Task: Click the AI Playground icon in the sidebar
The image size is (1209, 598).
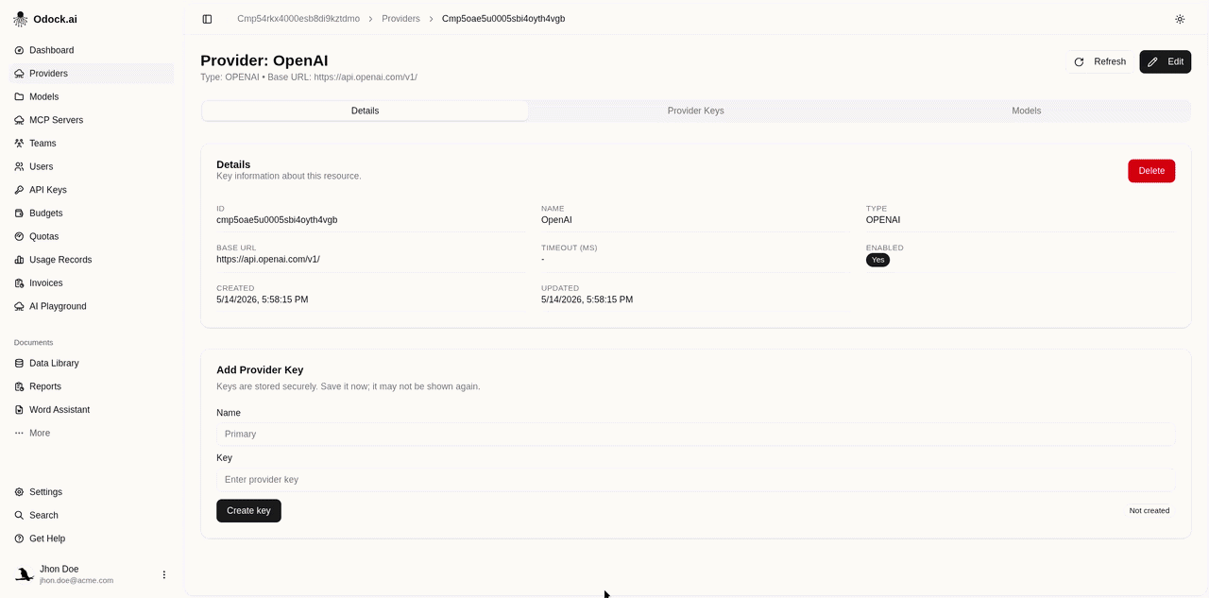Action: click(x=20, y=306)
